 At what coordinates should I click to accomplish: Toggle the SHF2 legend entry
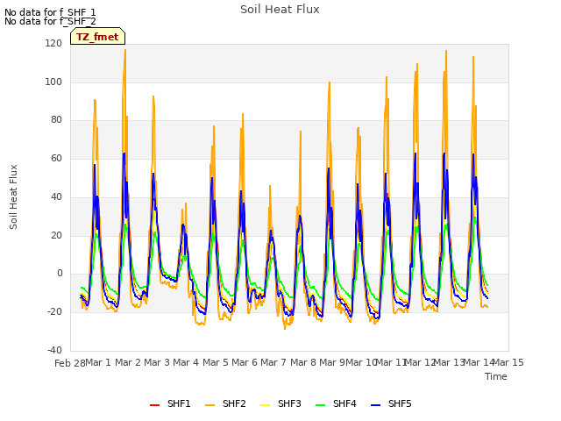(x=226, y=403)
